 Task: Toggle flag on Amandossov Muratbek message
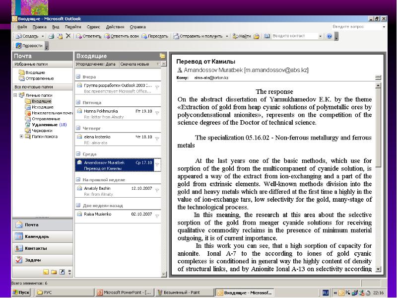coord(157,165)
